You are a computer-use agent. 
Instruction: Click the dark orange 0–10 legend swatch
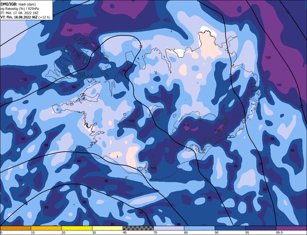pos(15,228)
